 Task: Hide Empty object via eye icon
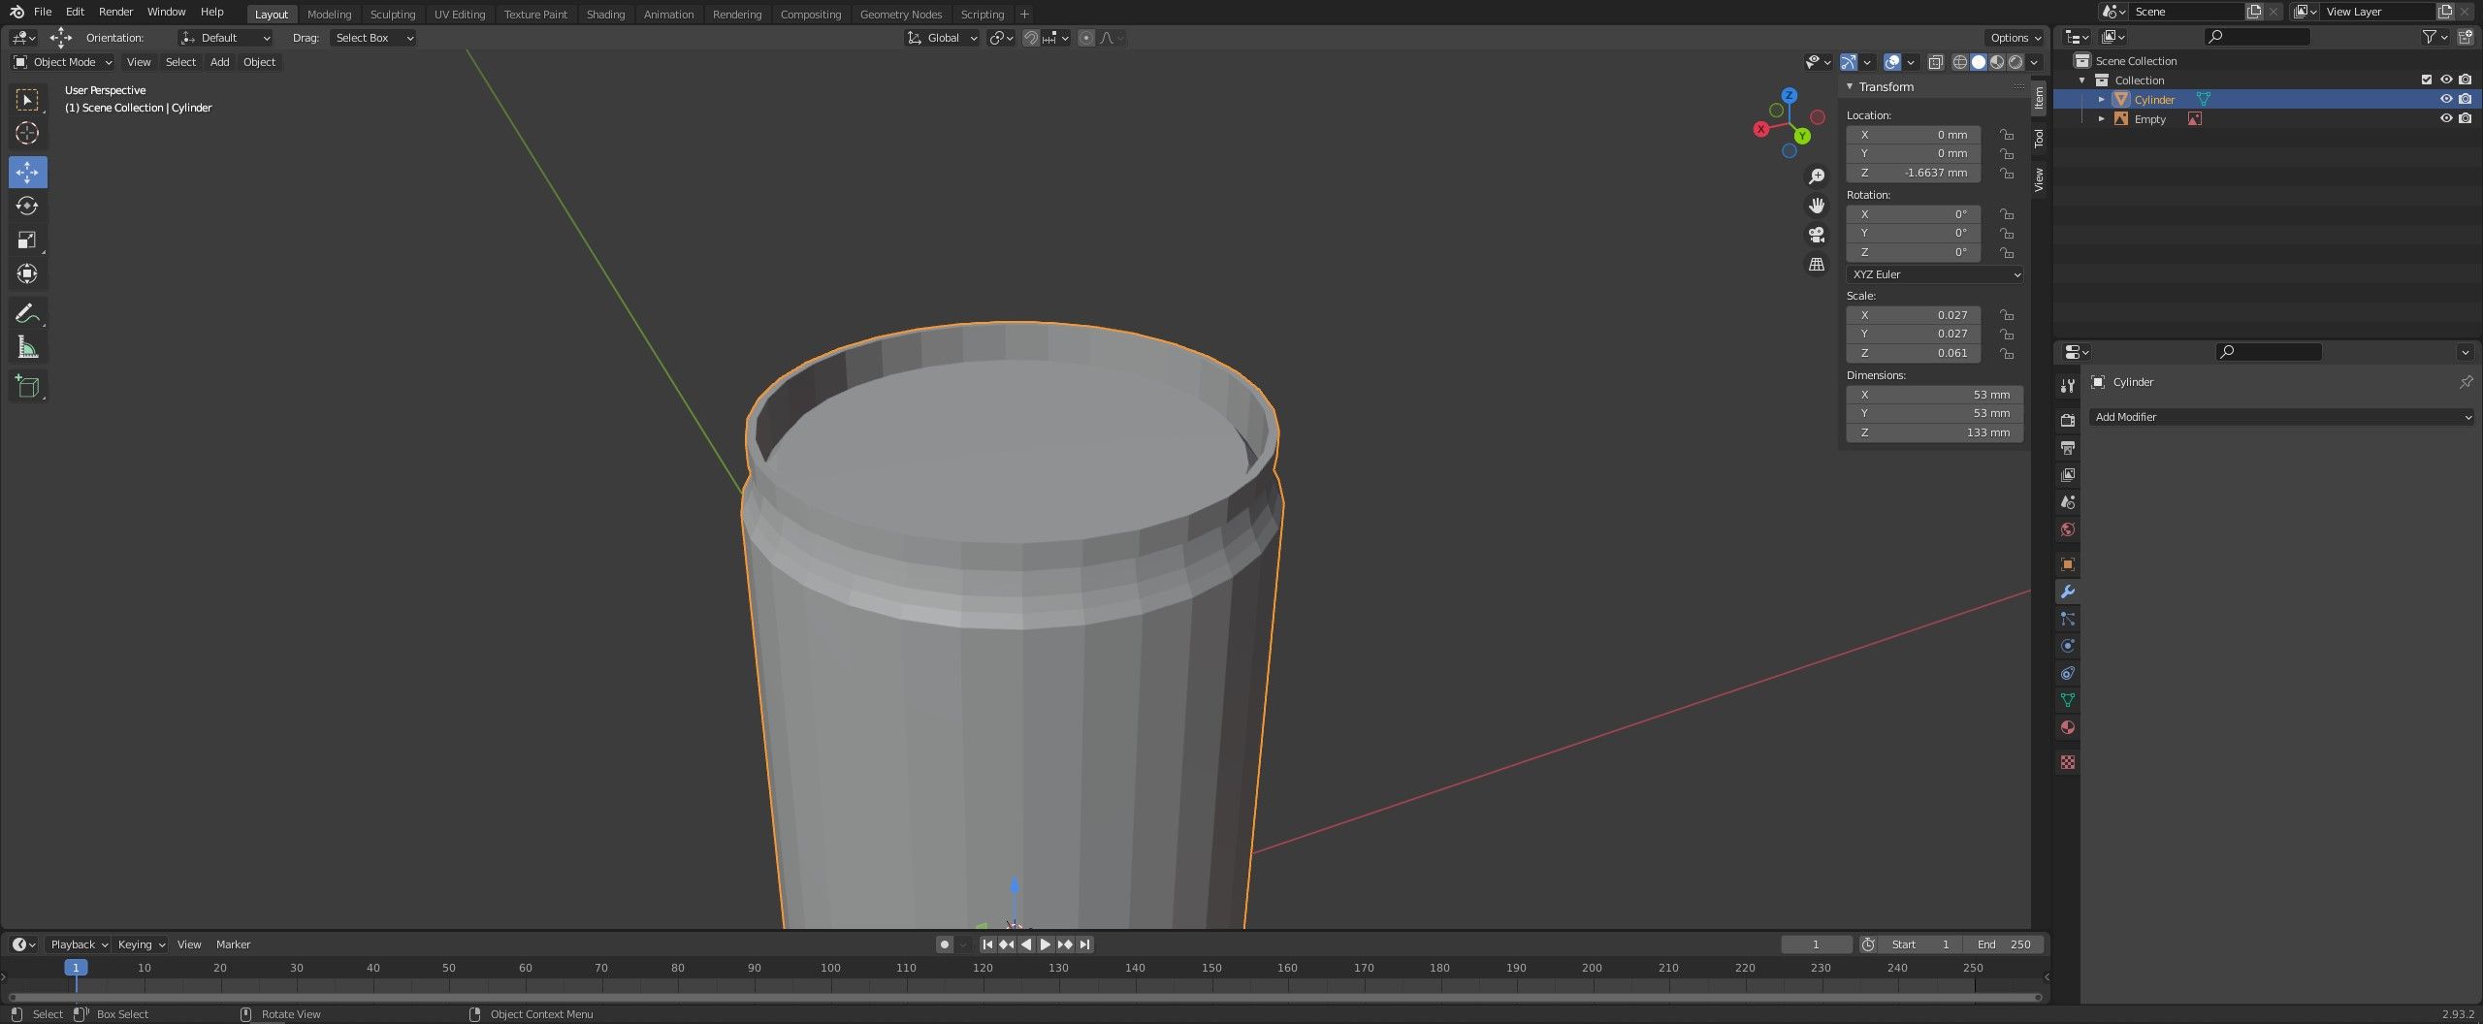click(x=2446, y=118)
